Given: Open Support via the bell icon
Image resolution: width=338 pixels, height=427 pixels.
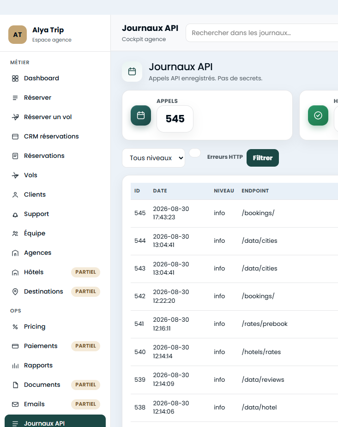Looking at the screenshot, I should [15, 214].
